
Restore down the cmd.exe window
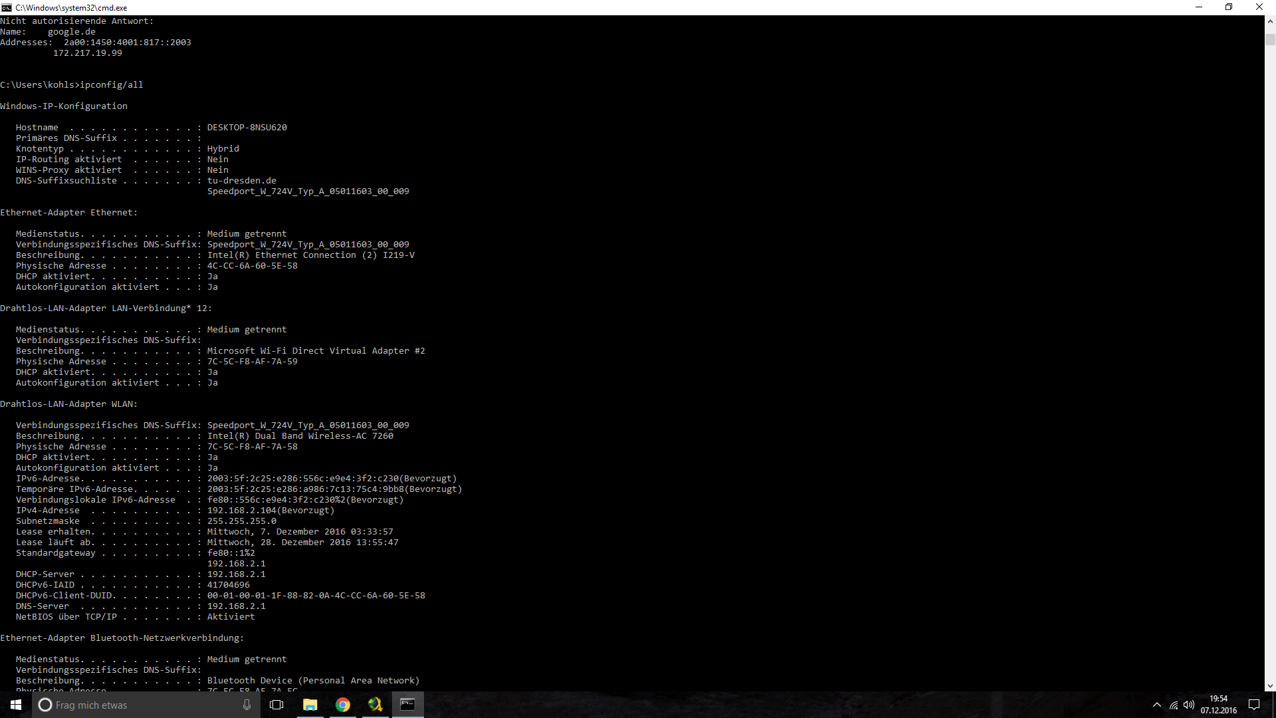click(x=1229, y=7)
